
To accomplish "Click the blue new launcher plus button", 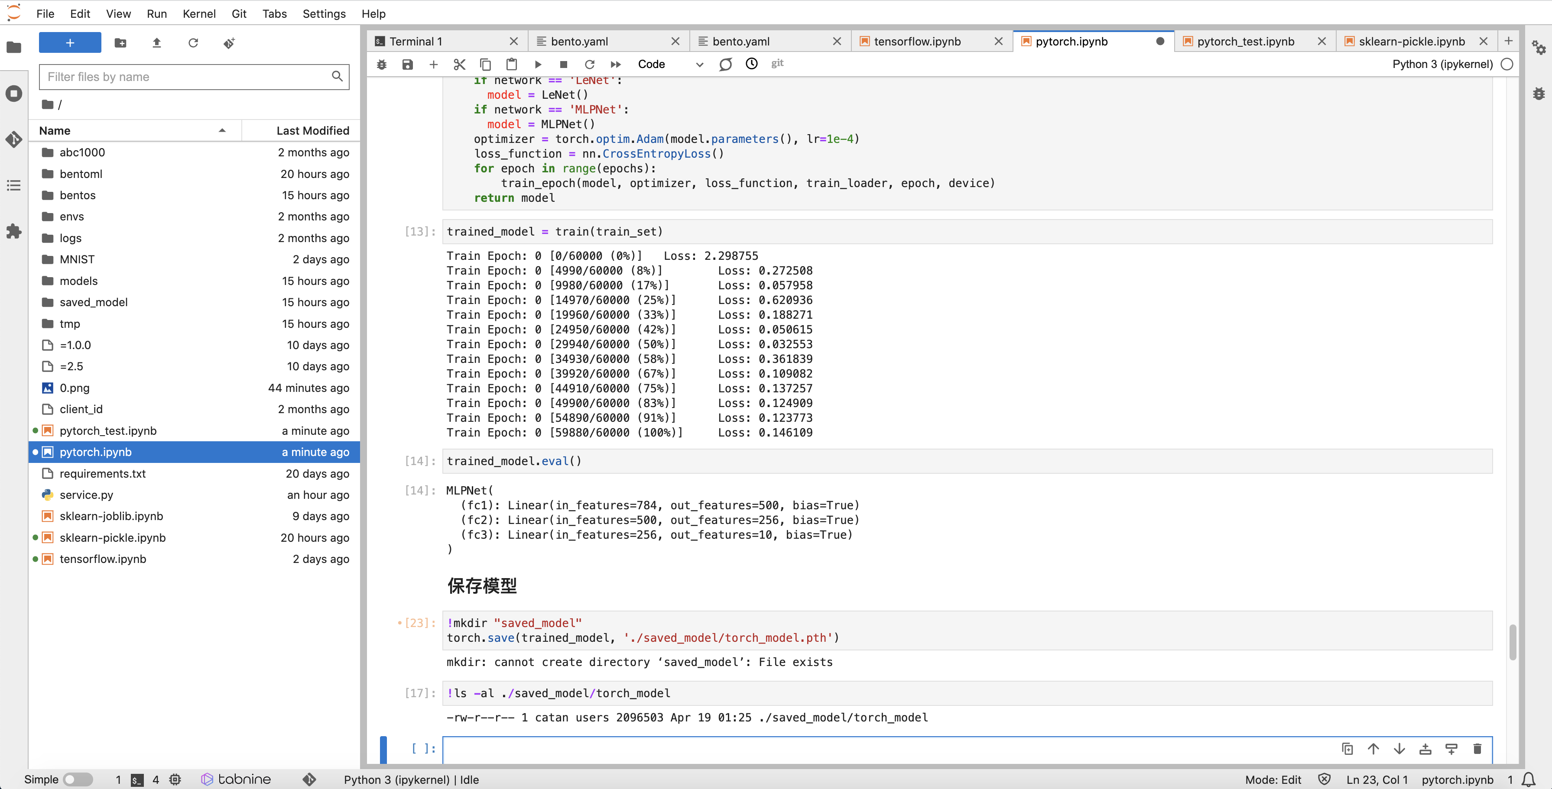I will click(70, 43).
